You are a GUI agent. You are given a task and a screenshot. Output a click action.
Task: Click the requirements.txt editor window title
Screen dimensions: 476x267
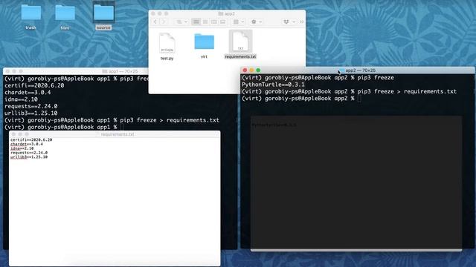point(118,134)
